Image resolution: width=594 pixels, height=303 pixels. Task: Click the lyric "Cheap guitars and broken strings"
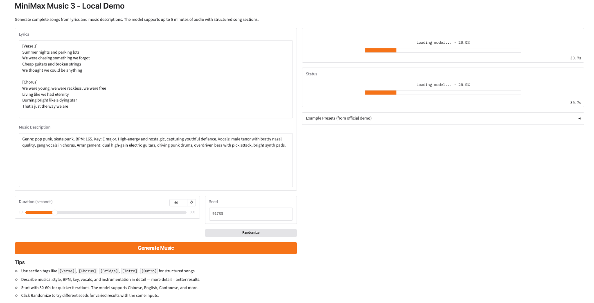(x=52, y=64)
